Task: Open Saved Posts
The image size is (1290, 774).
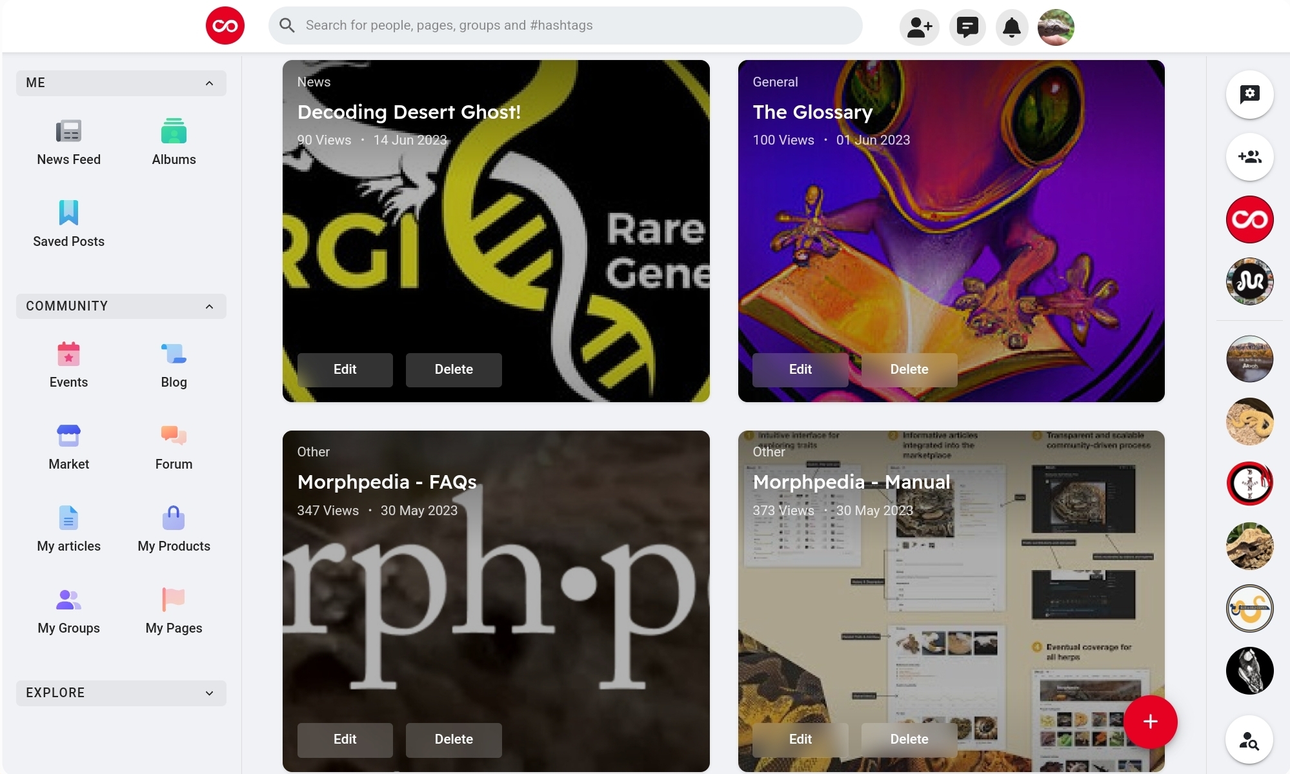Action: pos(68,224)
